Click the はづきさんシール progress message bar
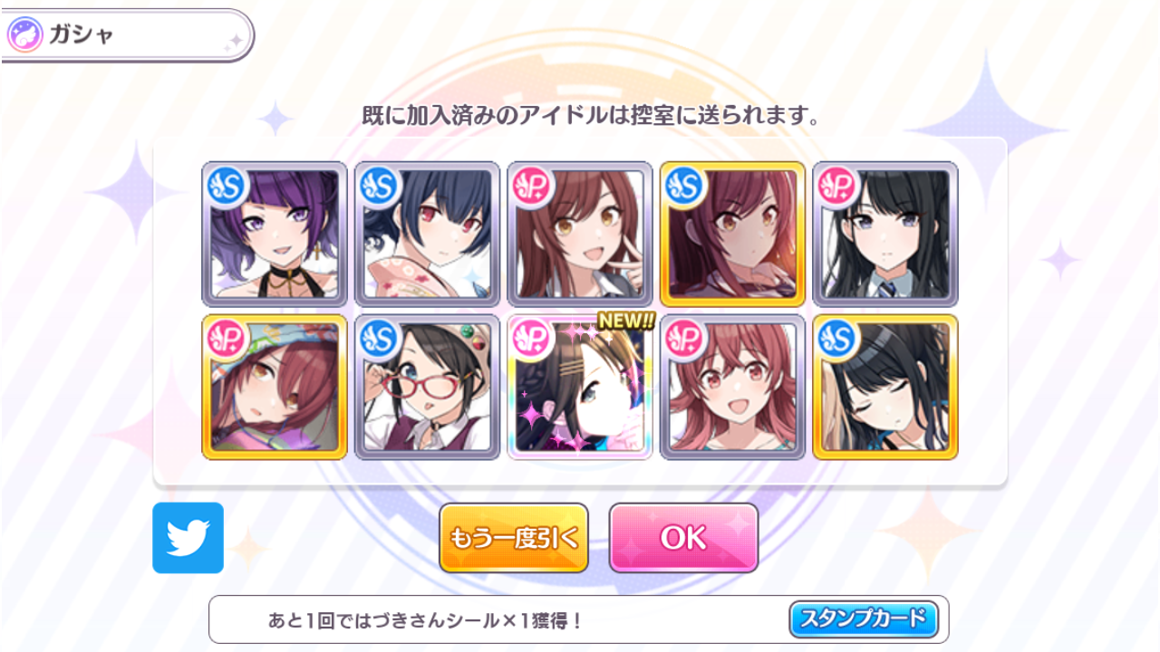1160x652 pixels. 579,619
